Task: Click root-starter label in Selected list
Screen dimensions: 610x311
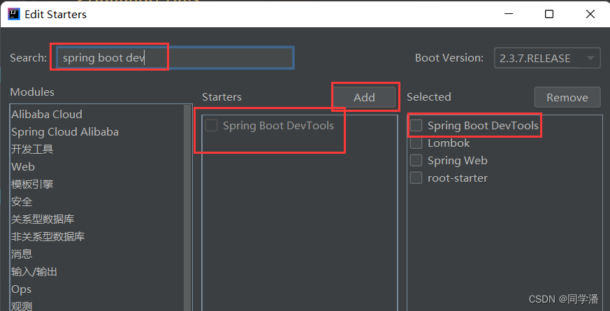Action: (458, 178)
